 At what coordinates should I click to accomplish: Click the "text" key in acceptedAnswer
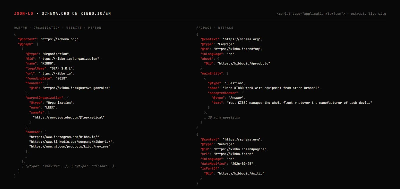(217, 103)
